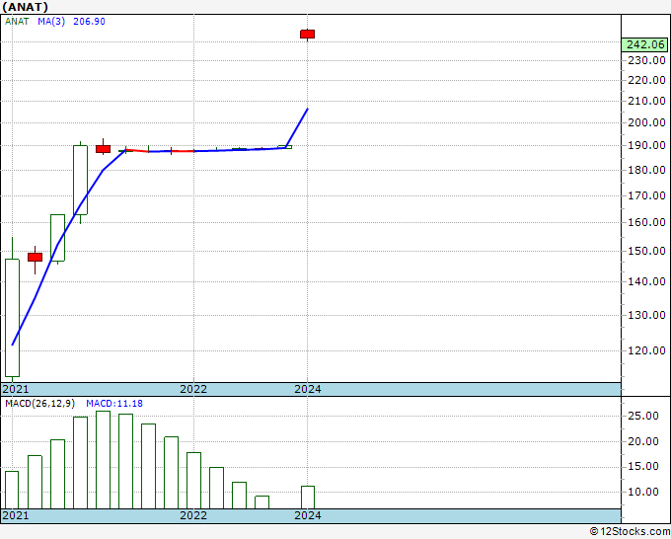This screenshot has height=539, width=671.
Task: Click the 2022 label on MACD timeline
Action: point(193,515)
